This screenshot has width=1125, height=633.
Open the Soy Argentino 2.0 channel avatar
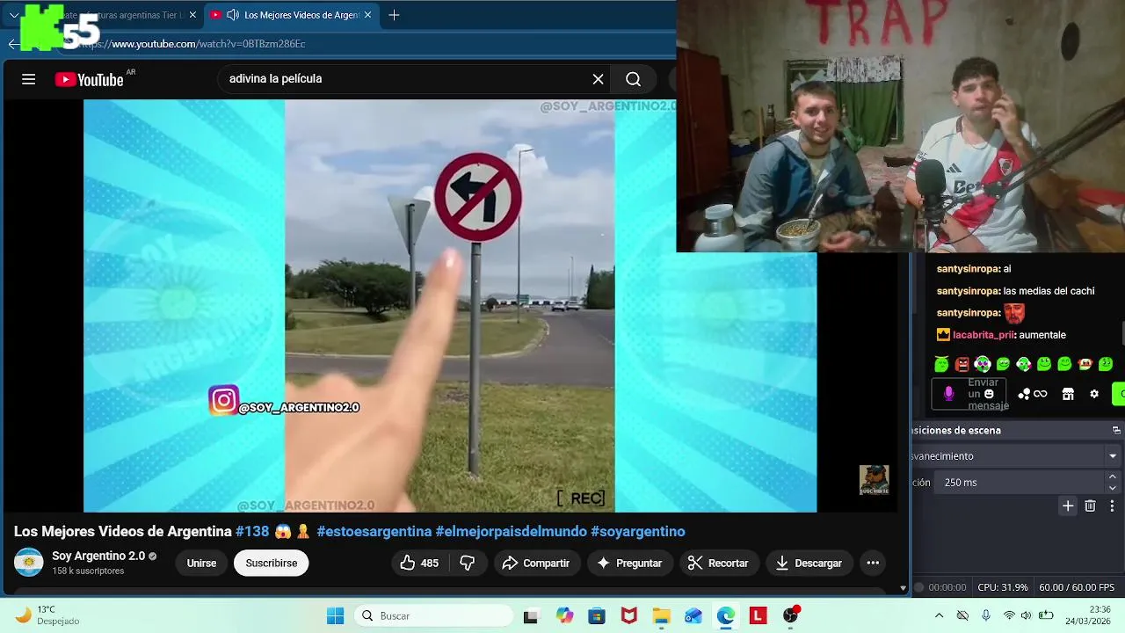[x=29, y=563]
